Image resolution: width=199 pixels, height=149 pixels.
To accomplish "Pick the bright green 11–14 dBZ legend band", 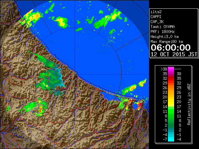I will 171,111.
